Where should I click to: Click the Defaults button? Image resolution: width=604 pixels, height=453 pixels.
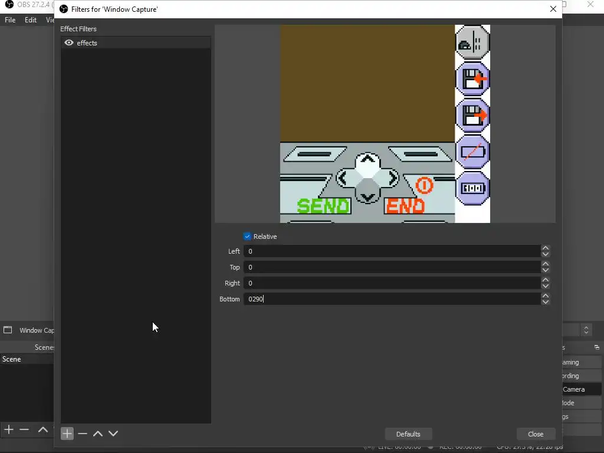point(408,434)
